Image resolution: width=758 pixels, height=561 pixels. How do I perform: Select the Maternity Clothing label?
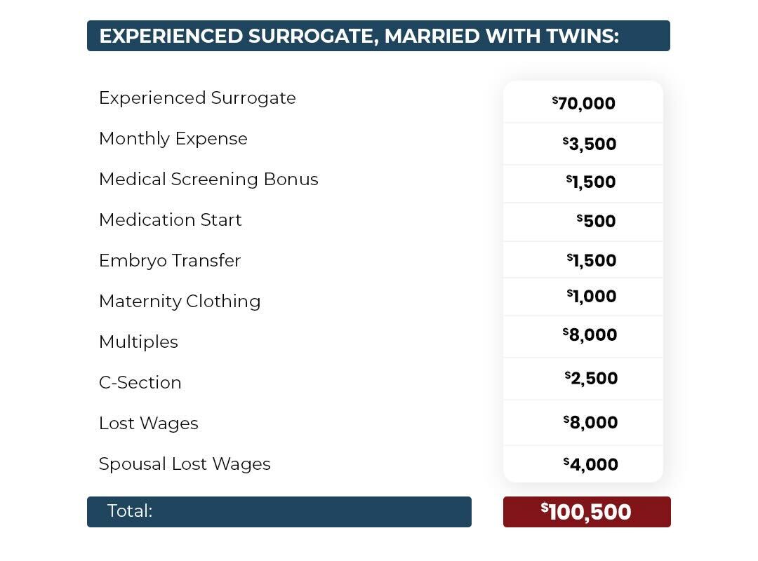(x=180, y=302)
